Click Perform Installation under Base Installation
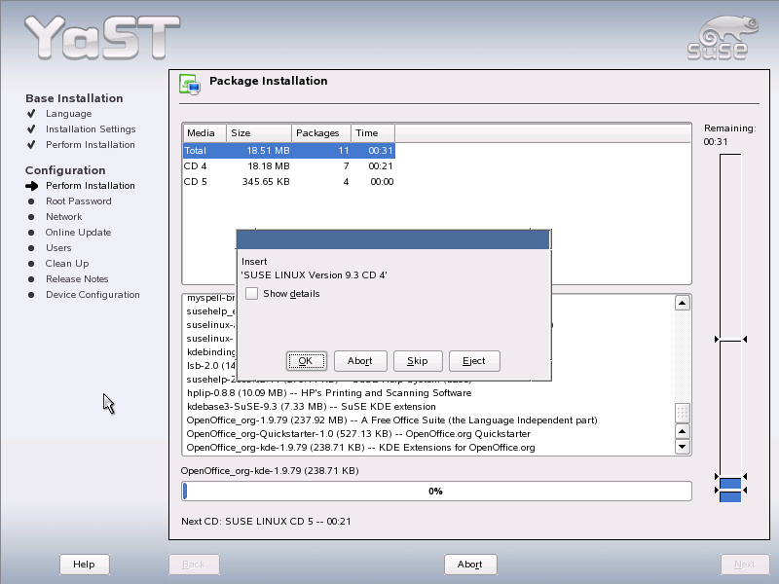 click(x=90, y=144)
